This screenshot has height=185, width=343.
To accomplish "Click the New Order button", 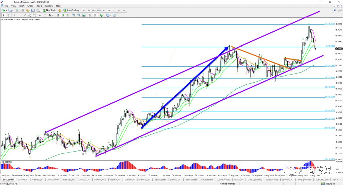I will 49,10.
